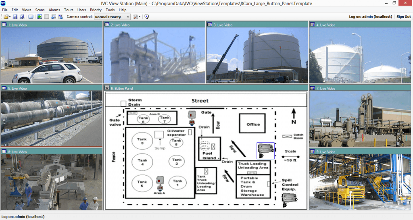Click the pane icon left of '1: Live Video'
Screen dimensions: 413x220
pyautogui.click(x=4, y=25)
